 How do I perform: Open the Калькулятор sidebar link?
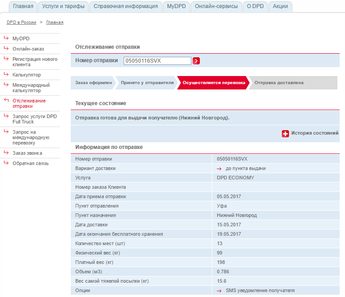pos(26,75)
